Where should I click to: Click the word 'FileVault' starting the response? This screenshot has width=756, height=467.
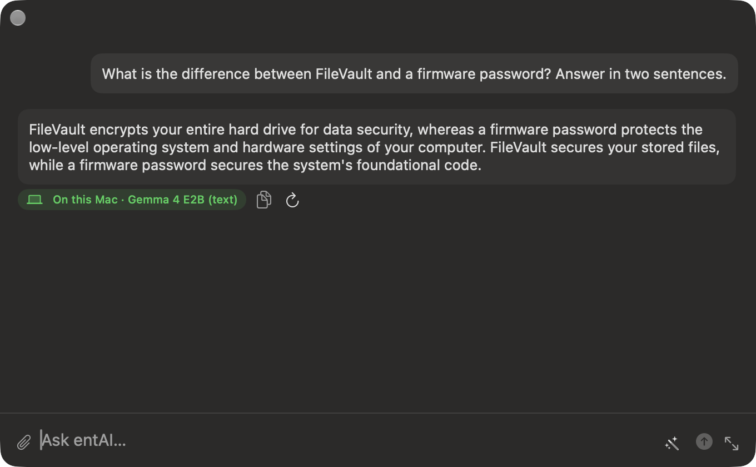coord(57,130)
